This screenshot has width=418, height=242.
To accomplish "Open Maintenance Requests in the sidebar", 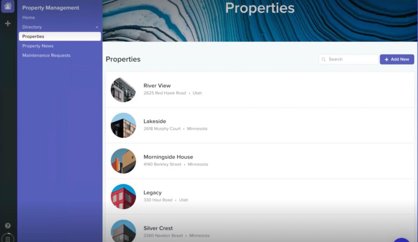I will 46,55.
